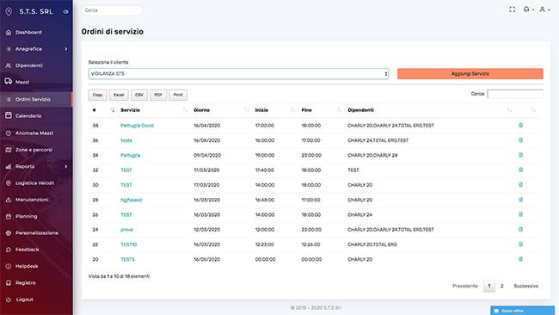Open the Pattuglia Covid service link
559x315 pixels.
click(138, 126)
